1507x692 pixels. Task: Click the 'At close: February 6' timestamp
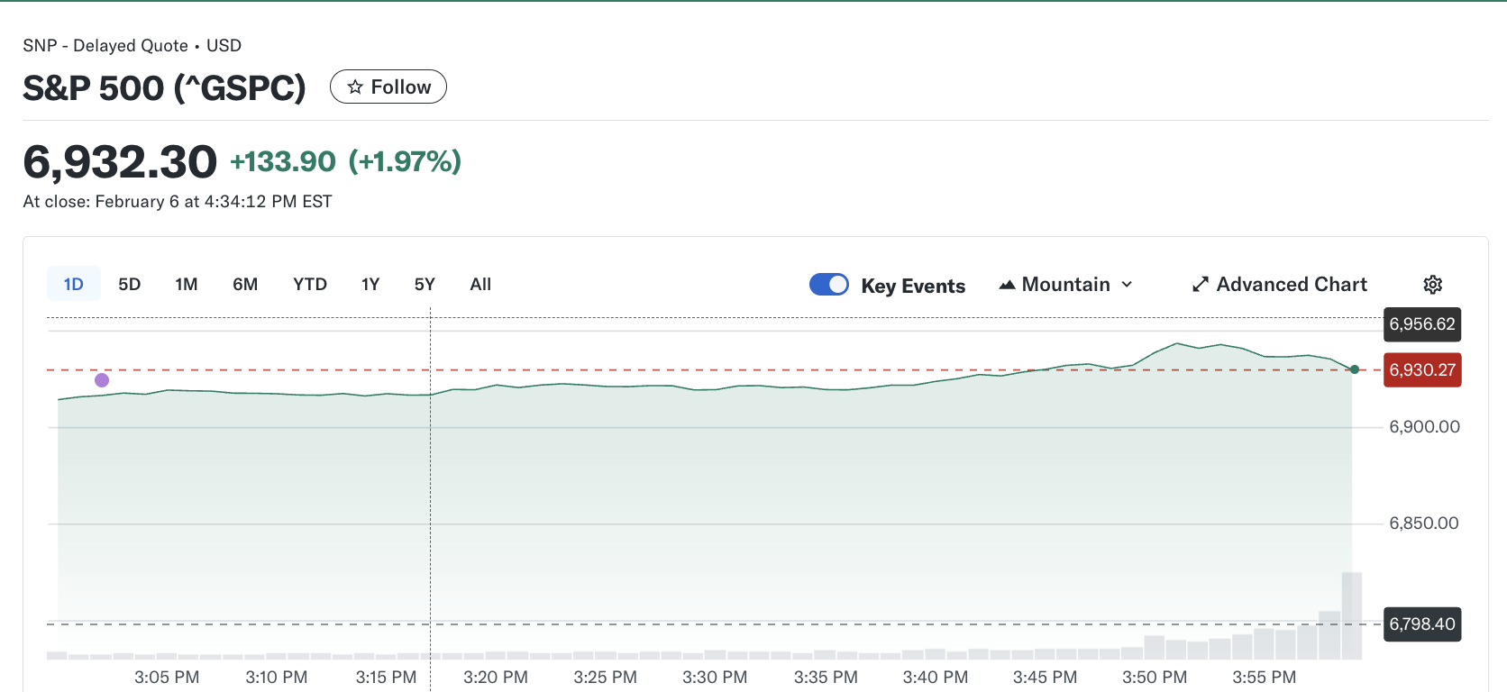pos(178,202)
